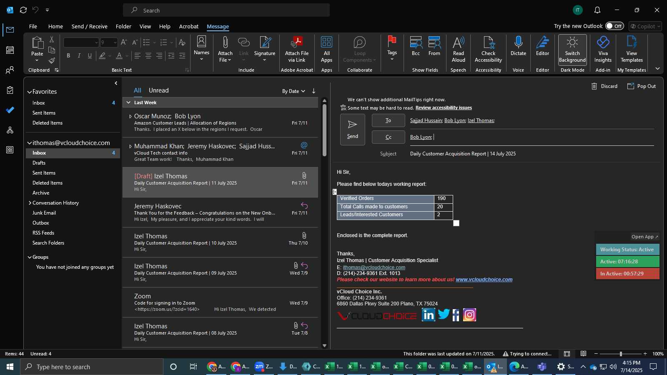Open notifications bell in title bar
Screen dimensions: 667x375
[x=597, y=10]
